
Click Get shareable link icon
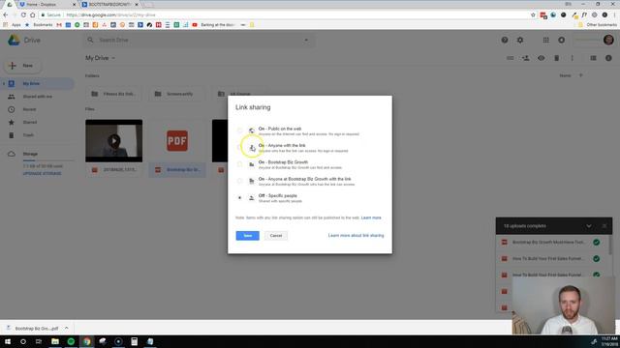coord(511,58)
